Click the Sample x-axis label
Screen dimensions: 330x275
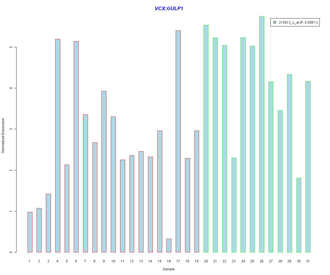coord(169,269)
